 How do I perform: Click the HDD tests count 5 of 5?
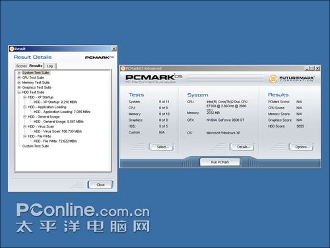pos(163,126)
